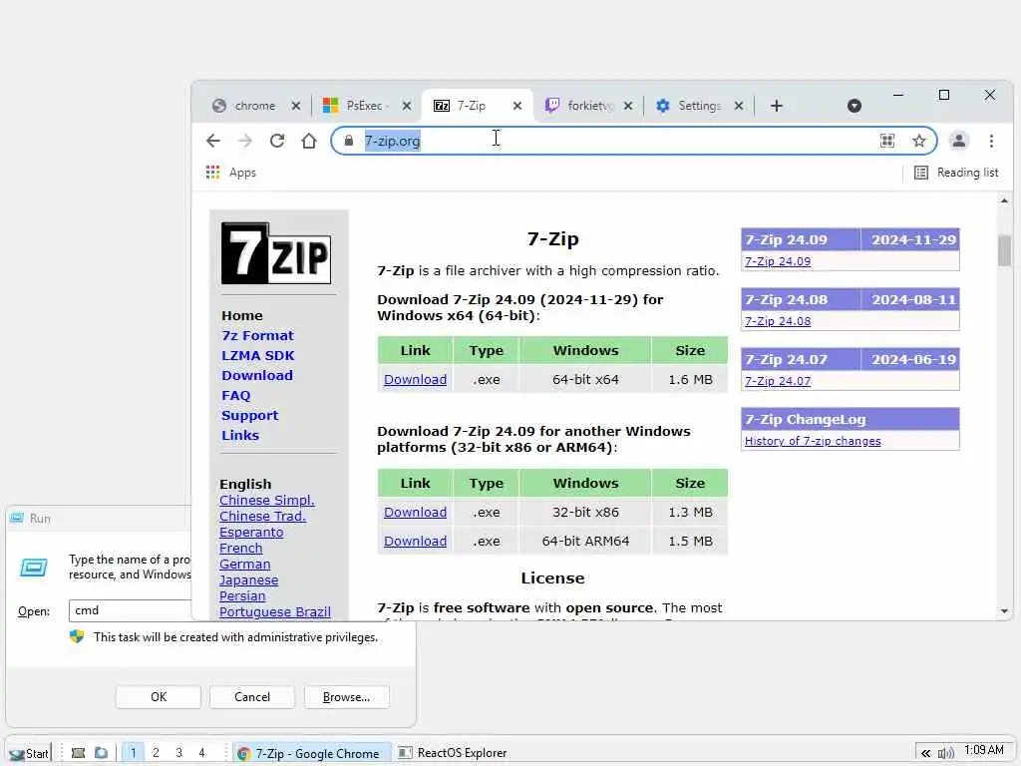Image resolution: width=1021 pixels, height=766 pixels.
Task: Open the Reading list panel
Action: [956, 173]
